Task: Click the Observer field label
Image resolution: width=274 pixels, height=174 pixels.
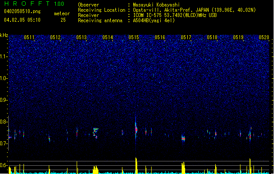Action: 88,5
